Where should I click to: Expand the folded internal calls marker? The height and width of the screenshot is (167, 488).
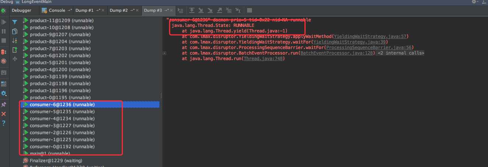[164, 53]
